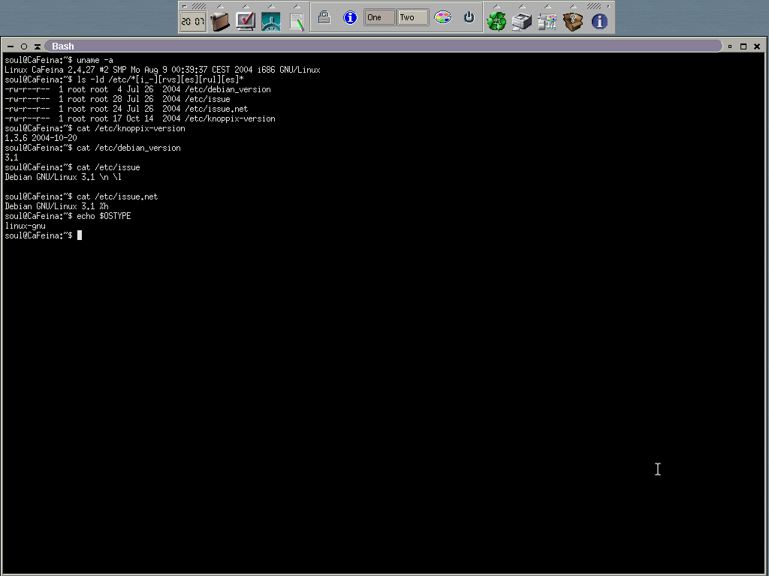This screenshot has width=769, height=576.
Task: Open the green recycle bin icon
Action: pyautogui.click(x=496, y=21)
